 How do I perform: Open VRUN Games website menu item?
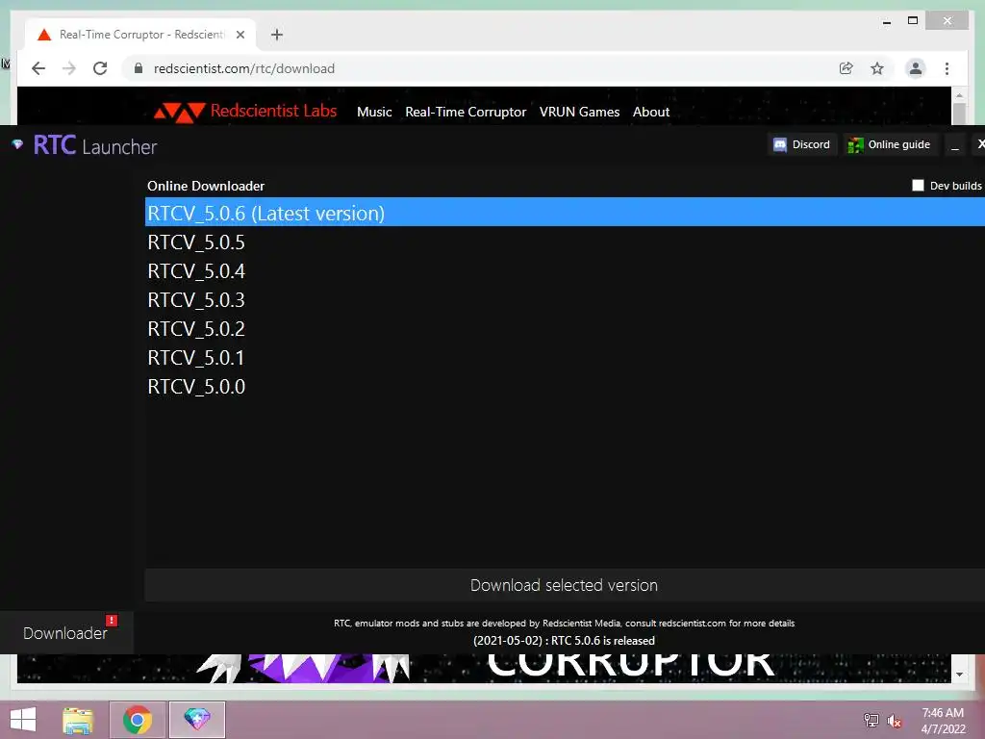click(x=579, y=112)
